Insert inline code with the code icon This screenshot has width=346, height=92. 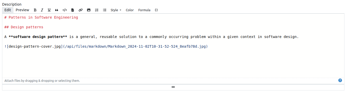(x=65, y=10)
